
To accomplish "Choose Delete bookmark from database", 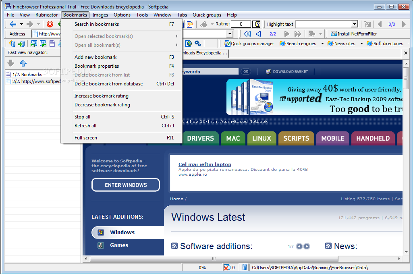I will click(x=121, y=84).
